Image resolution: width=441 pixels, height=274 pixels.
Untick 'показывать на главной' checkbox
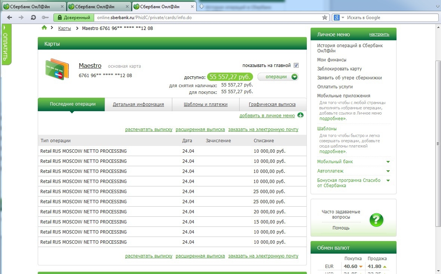296,66
